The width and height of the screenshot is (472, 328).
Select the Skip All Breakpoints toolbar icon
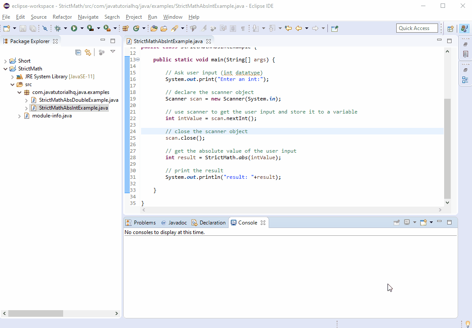tap(45, 27)
